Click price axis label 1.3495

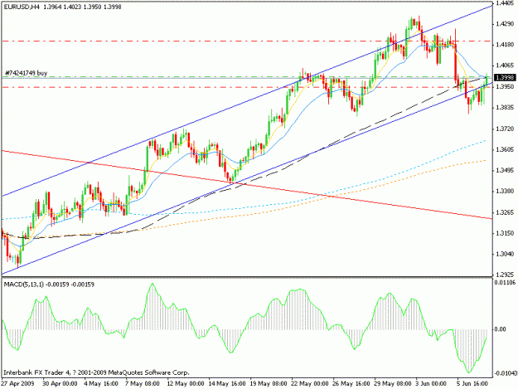click(506, 170)
